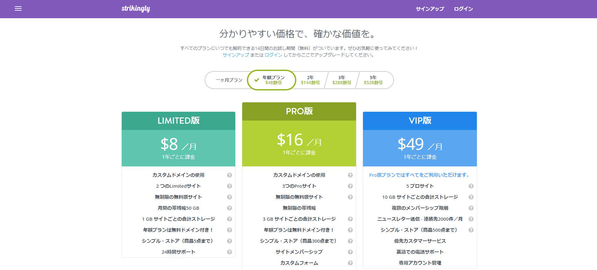Viewport: 597px width, 270px height.
Task: Click the blue ログイン link in subtitle
Action: pyautogui.click(x=273, y=55)
